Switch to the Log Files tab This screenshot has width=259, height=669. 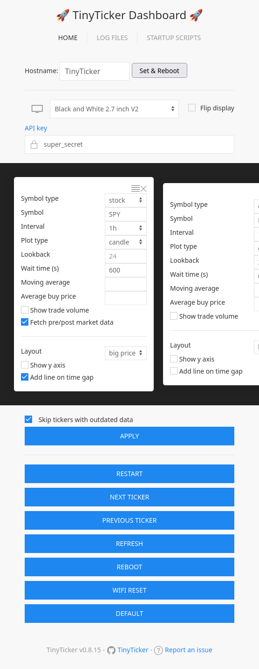112,38
